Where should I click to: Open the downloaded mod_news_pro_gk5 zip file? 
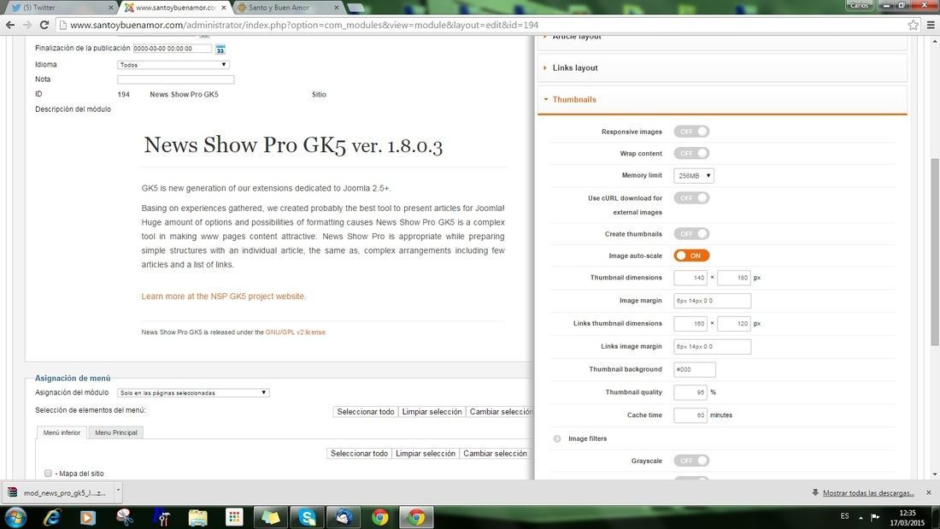pos(57,492)
